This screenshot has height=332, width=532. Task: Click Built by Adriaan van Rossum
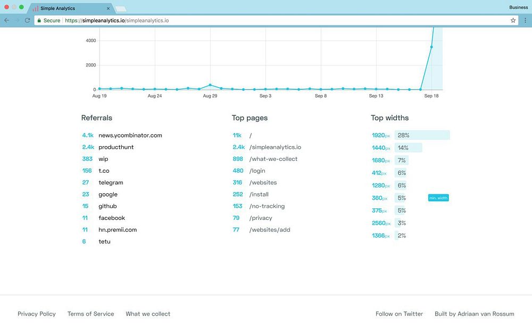coord(475,314)
